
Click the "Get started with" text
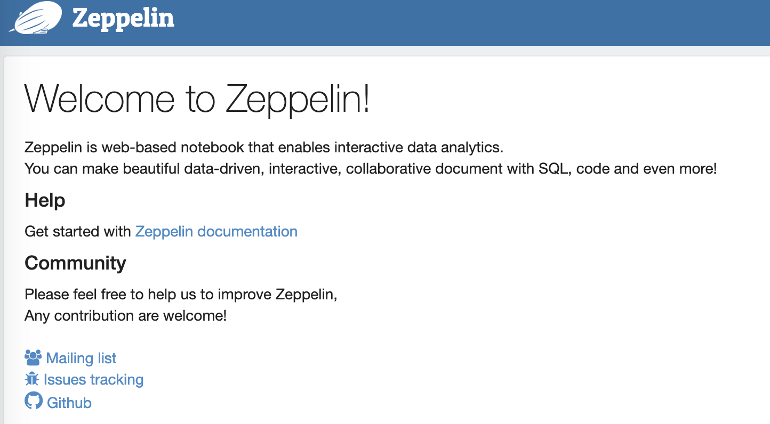click(x=78, y=232)
